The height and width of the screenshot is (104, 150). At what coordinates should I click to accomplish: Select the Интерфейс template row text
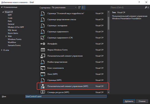(52, 44)
